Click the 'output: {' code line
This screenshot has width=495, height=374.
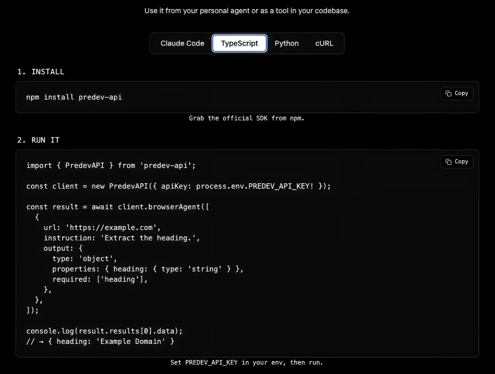[63, 248]
